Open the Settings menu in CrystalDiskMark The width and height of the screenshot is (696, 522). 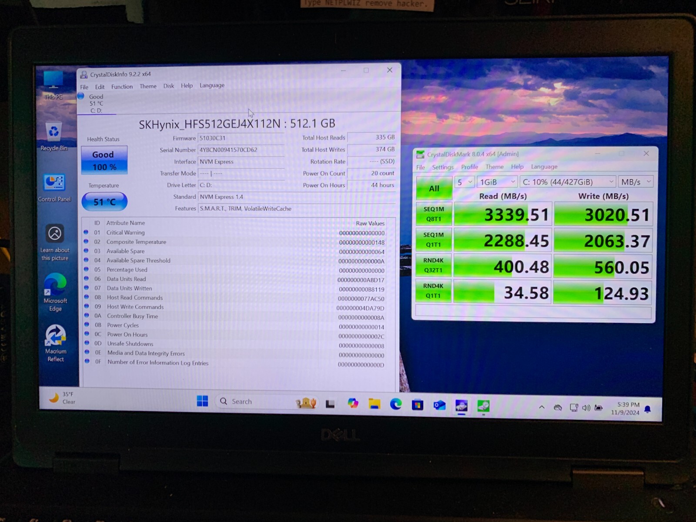tap(443, 167)
